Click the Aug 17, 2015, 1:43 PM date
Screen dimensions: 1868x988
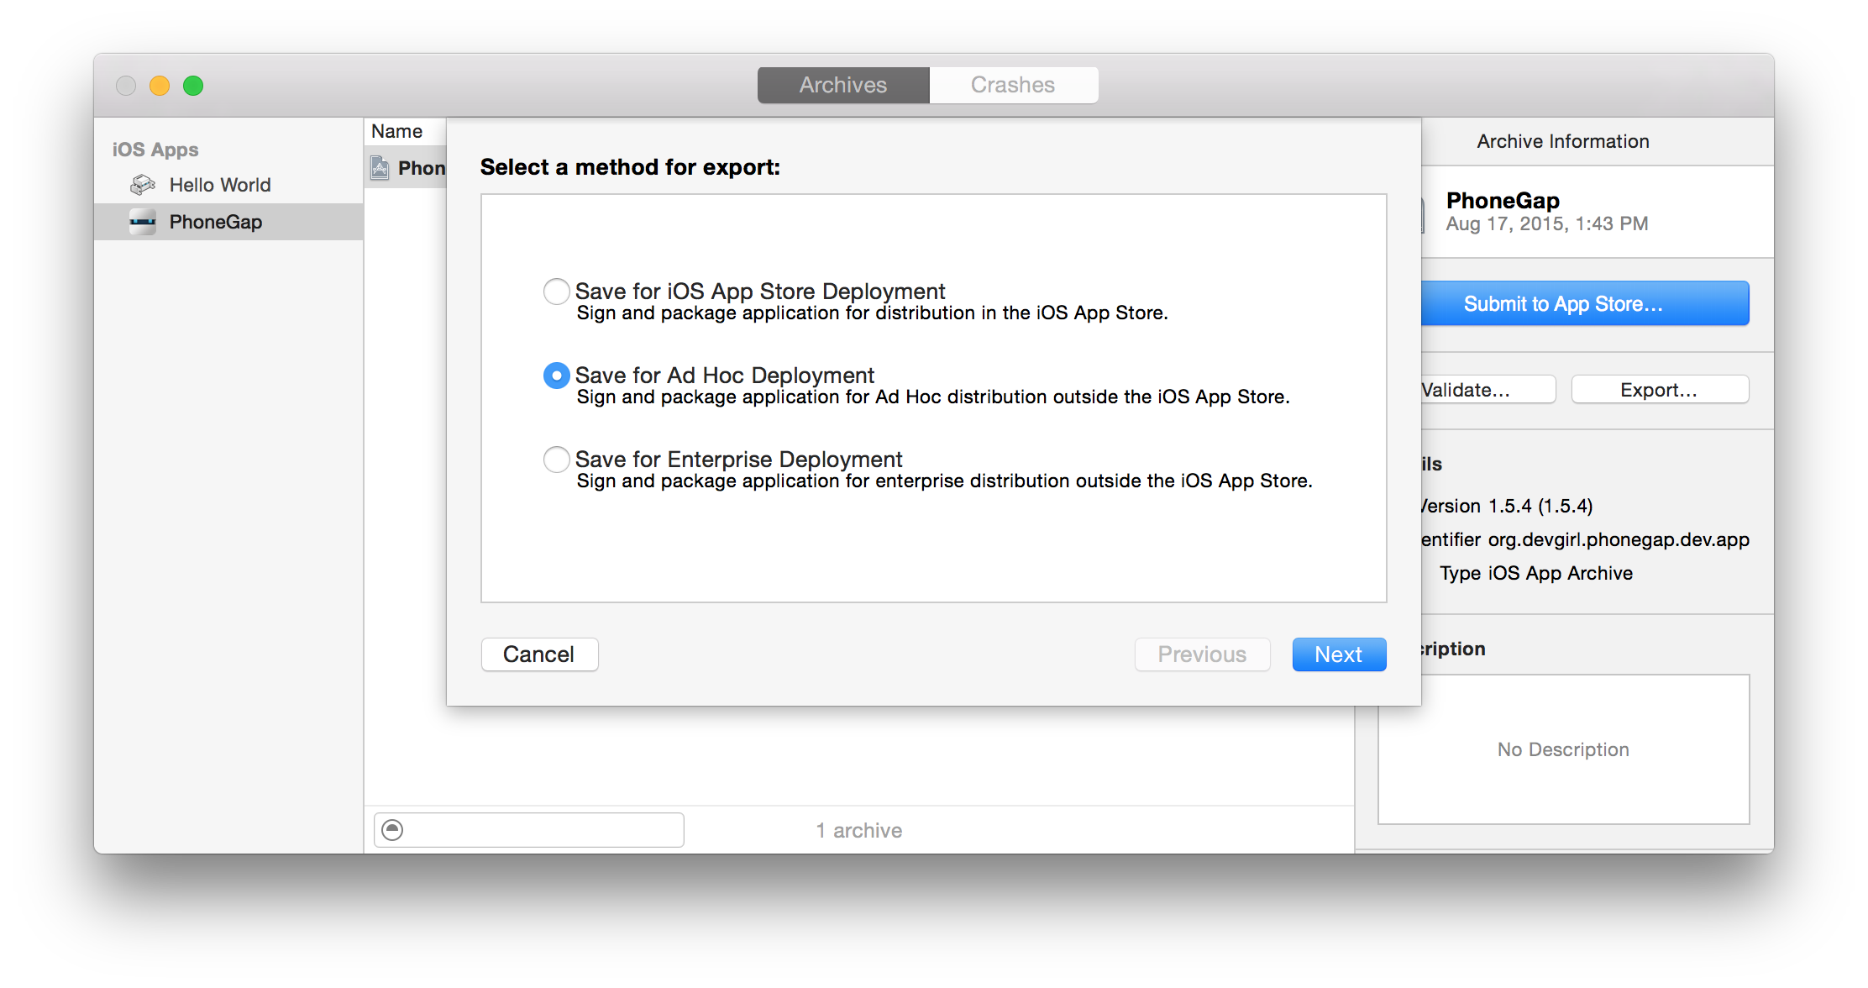pyautogui.click(x=1547, y=223)
